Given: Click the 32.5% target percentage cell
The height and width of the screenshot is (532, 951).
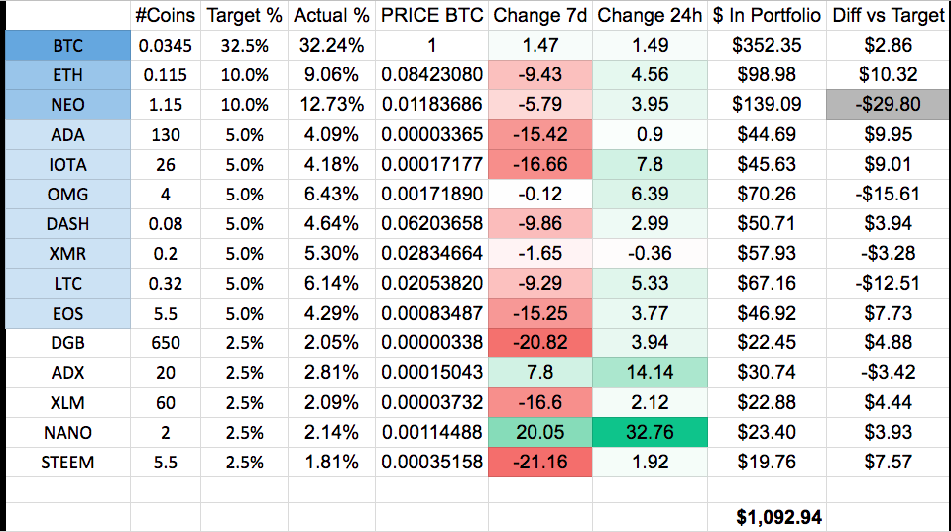Looking at the screenshot, I should click(x=243, y=45).
